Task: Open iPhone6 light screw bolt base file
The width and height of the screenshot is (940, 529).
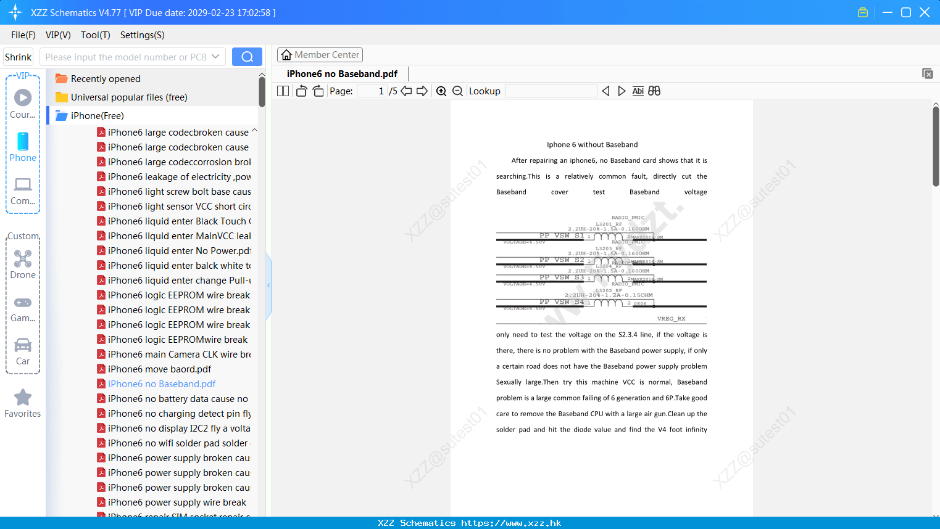Action: point(174,192)
